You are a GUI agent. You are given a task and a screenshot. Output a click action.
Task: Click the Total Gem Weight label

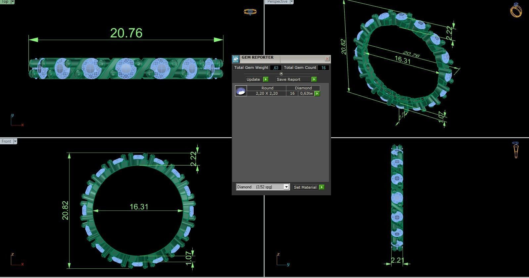[251, 68]
